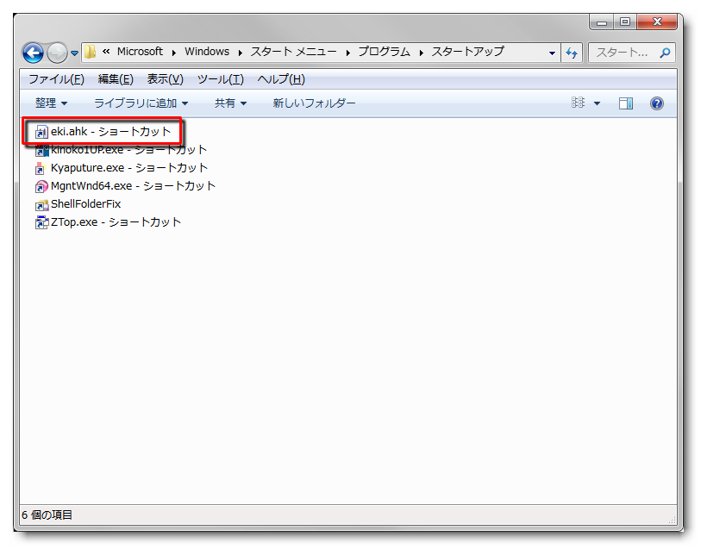Select the kinoko1UP.exe - ショートカット name

[129, 150]
